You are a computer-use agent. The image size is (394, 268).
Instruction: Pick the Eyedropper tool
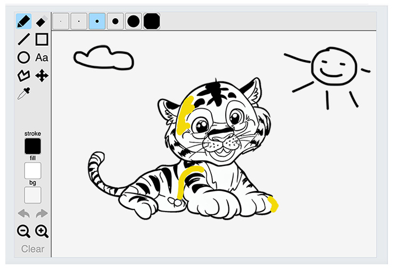pyautogui.click(x=23, y=94)
